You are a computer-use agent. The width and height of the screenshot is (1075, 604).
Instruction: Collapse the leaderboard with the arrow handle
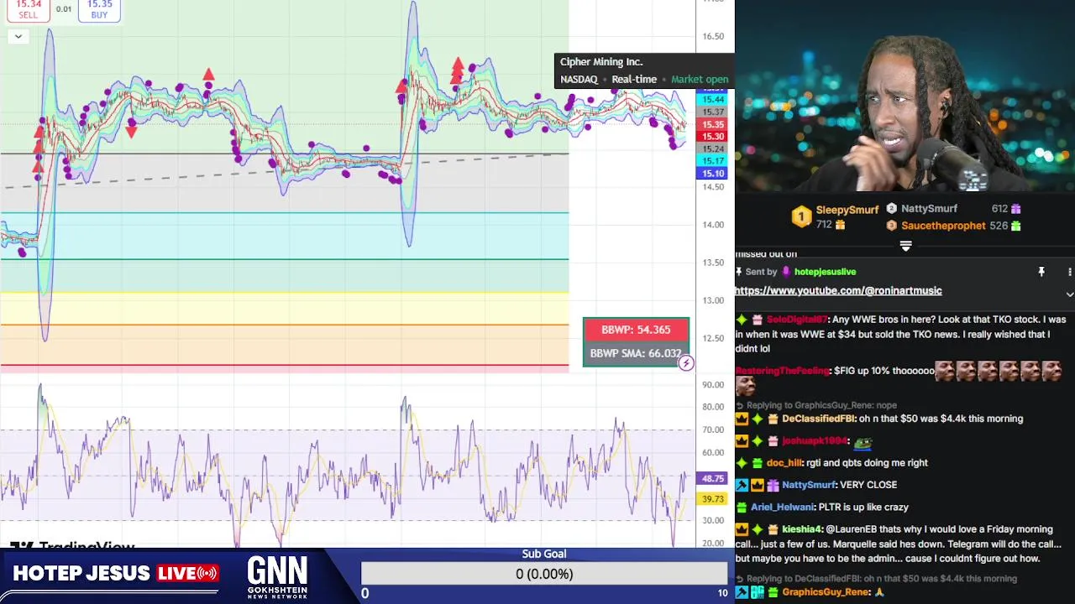point(905,246)
